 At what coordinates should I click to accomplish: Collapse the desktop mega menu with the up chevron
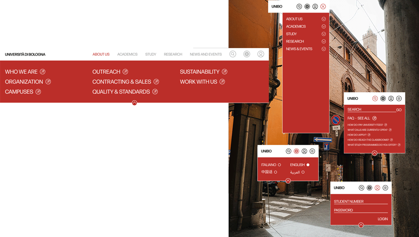click(134, 103)
